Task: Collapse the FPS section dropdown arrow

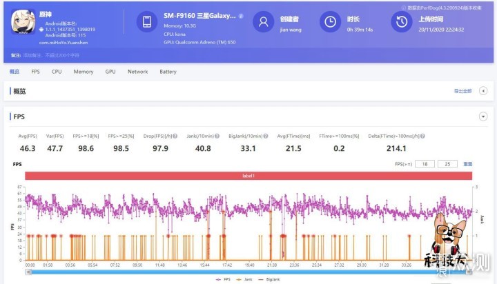Action: coord(483,116)
